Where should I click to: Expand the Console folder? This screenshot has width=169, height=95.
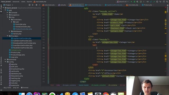pos(7,12)
